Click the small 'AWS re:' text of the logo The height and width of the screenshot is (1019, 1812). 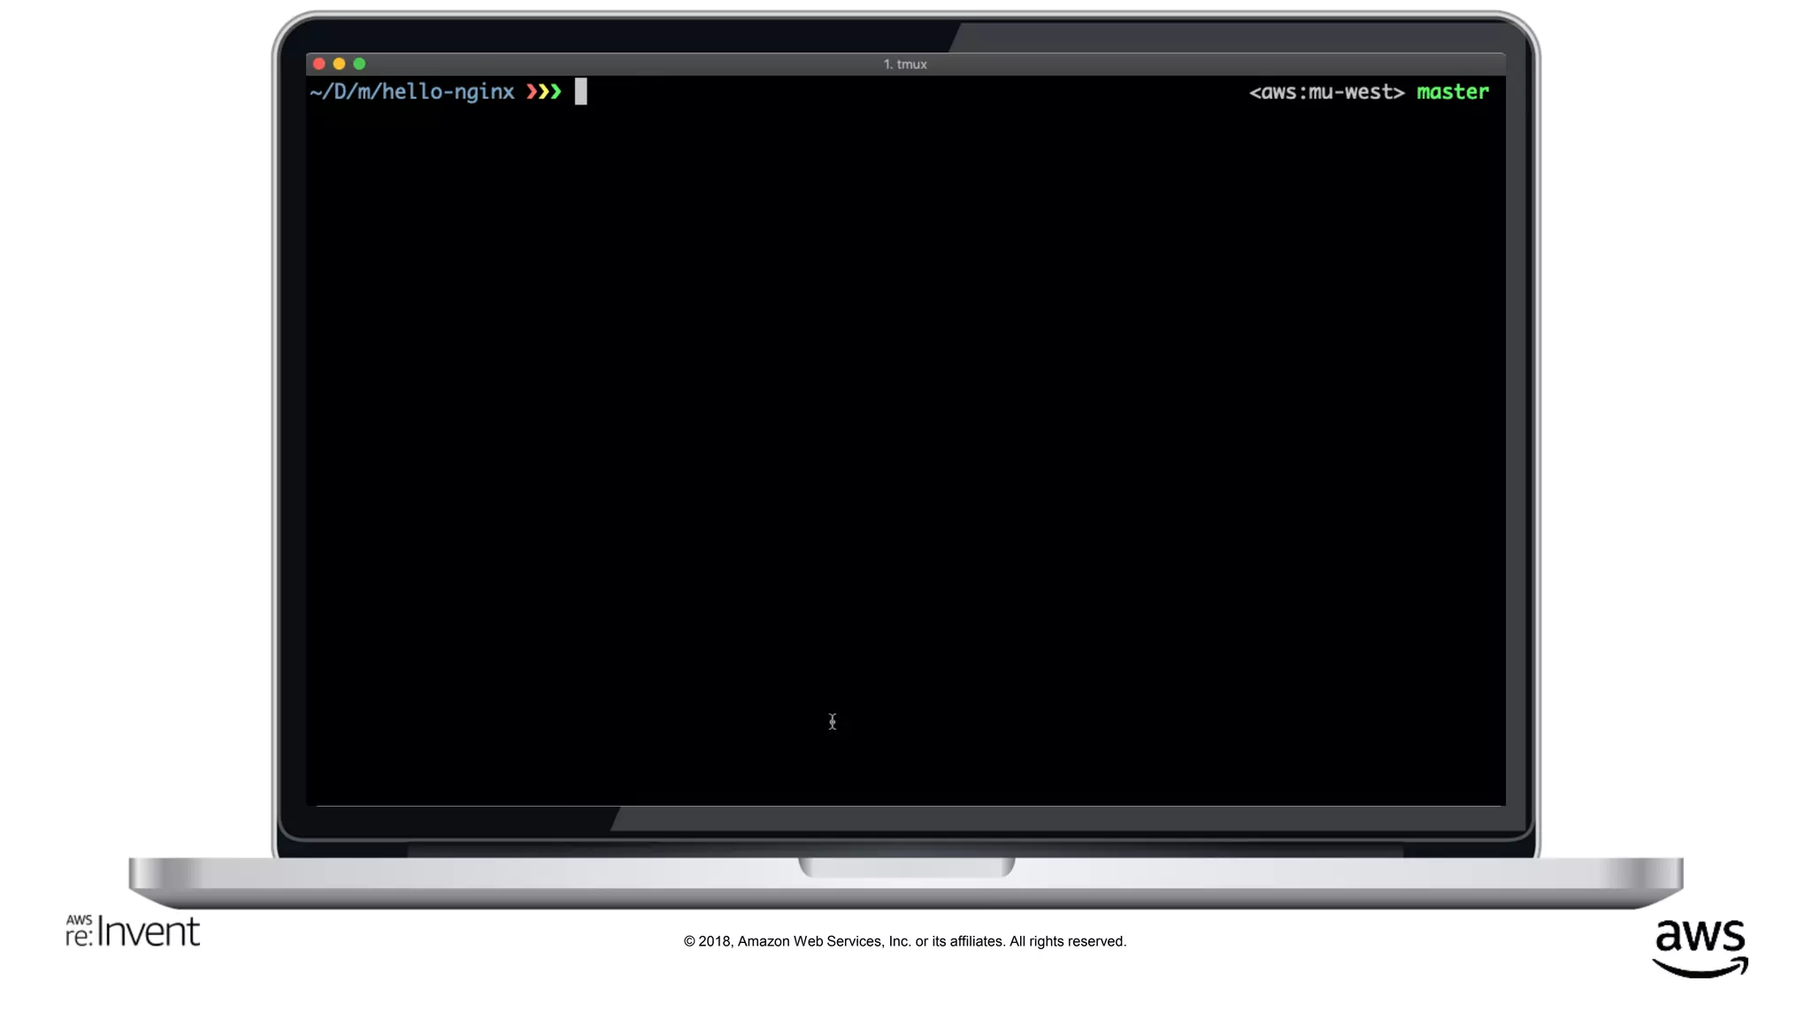tap(79, 932)
